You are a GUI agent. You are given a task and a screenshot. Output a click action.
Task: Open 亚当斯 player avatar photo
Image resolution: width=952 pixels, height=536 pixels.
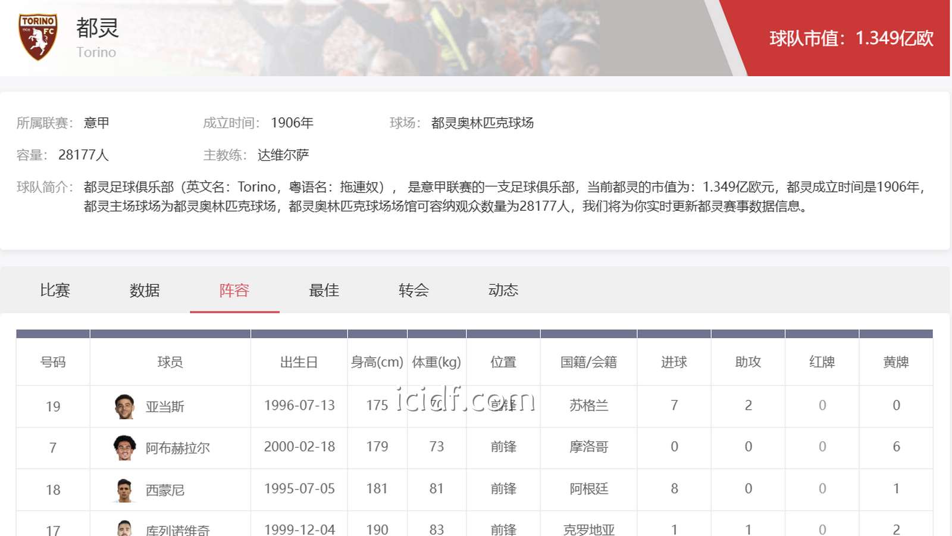[124, 406]
